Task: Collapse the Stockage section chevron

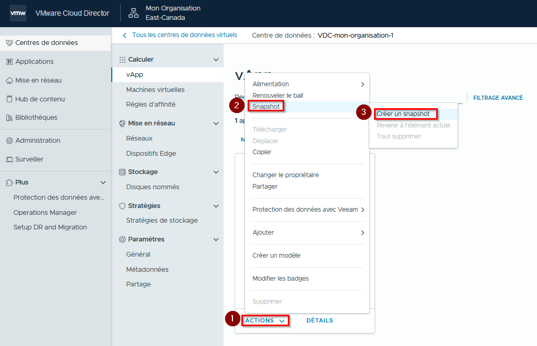Action: pos(216,172)
